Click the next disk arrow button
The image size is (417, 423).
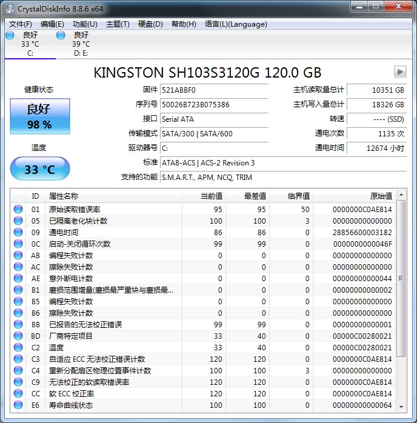(399, 72)
